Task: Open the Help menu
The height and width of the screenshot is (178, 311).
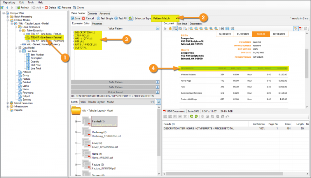Action: pos(40,2)
